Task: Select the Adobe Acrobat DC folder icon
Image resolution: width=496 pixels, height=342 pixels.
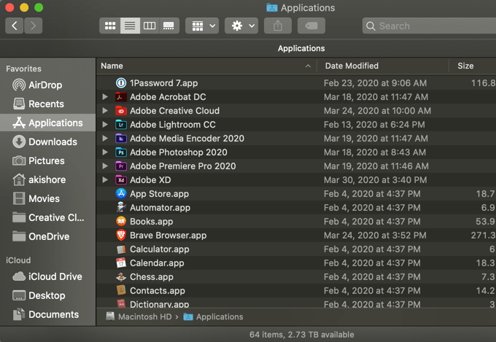Action: 121,97
